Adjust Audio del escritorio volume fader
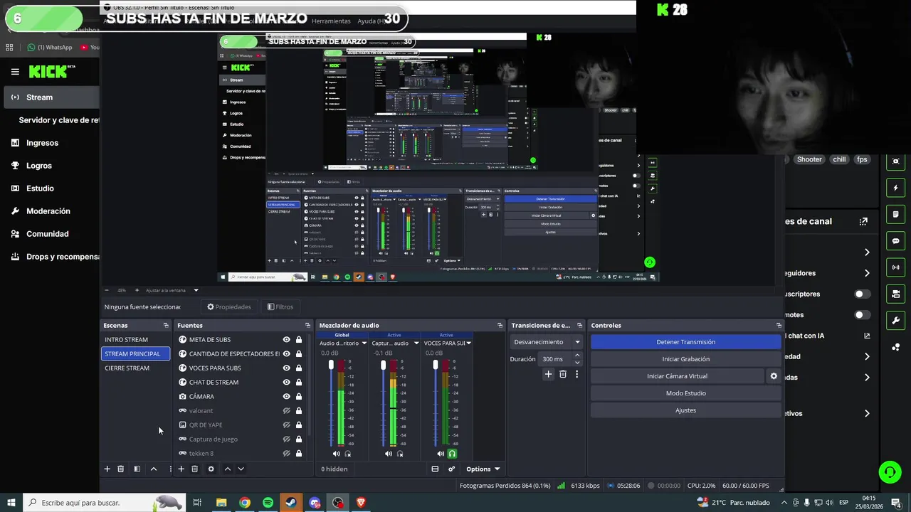The image size is (911, 512). [x=331, y=365]
